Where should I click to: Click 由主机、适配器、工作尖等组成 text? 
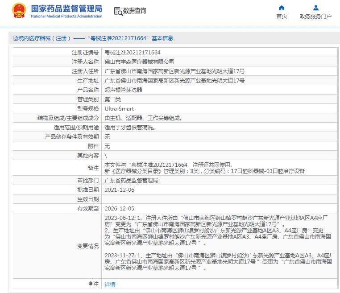143,118
